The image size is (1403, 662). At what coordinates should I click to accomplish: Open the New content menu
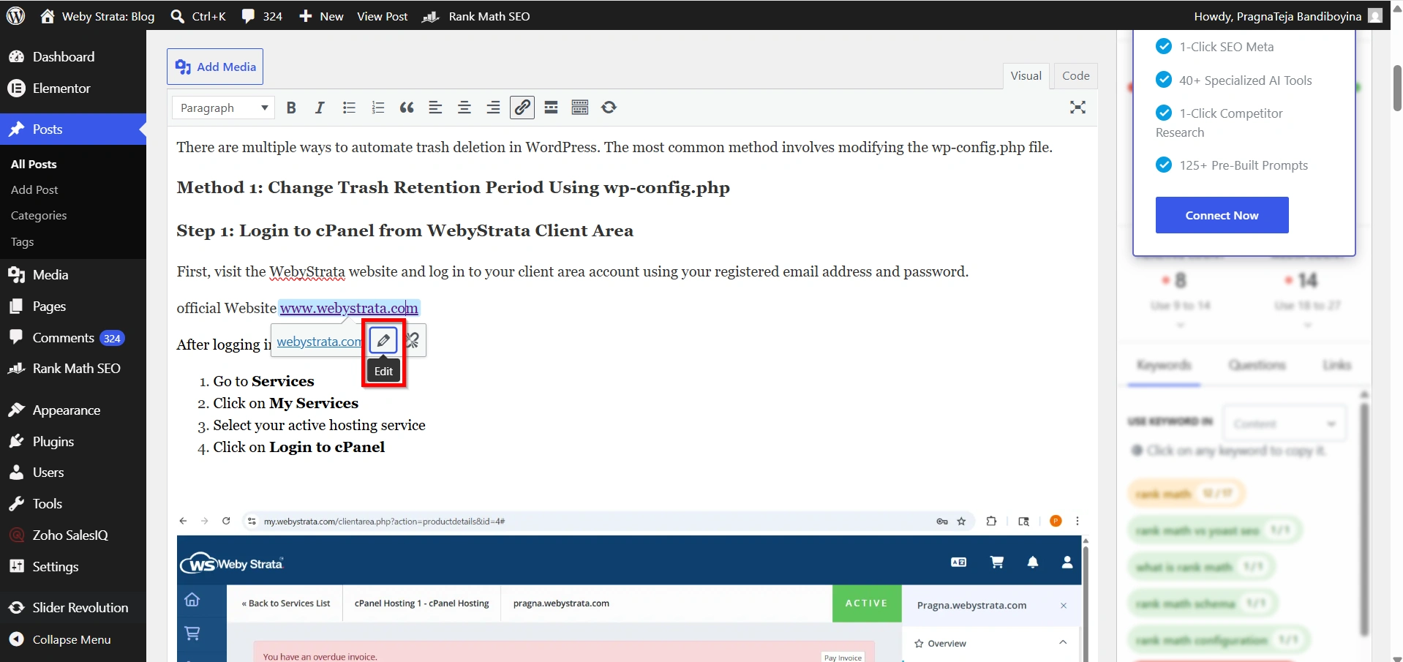point(321,16)
